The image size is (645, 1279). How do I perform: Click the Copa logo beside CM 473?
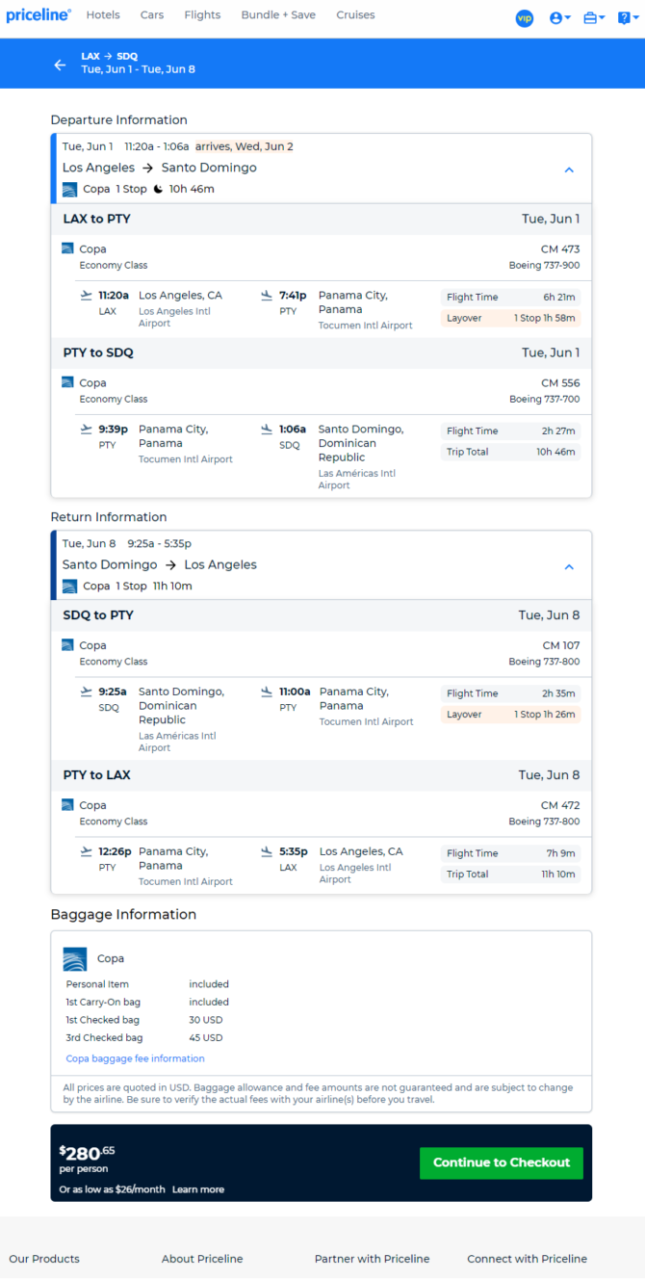click(x=67, y=248)
